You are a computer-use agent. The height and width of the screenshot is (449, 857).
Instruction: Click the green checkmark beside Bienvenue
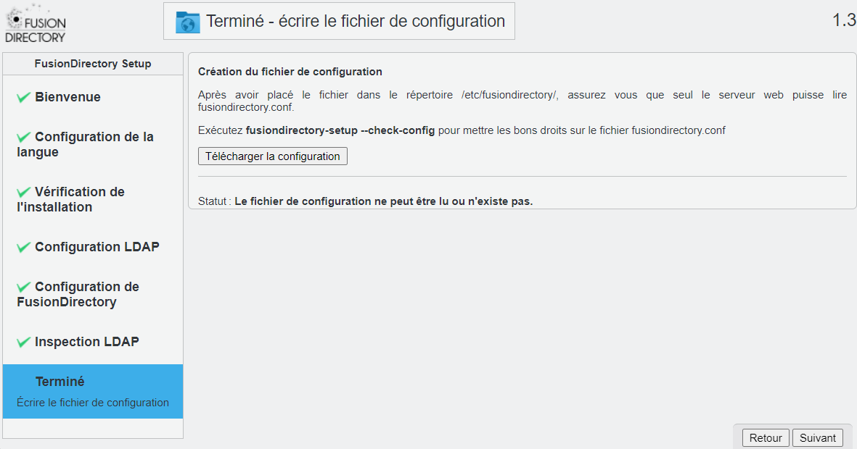click(23, 98)
